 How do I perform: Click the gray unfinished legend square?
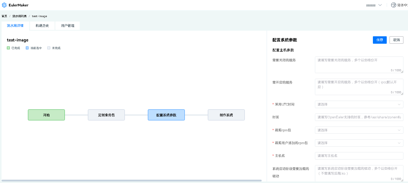(x=49, y=48)
